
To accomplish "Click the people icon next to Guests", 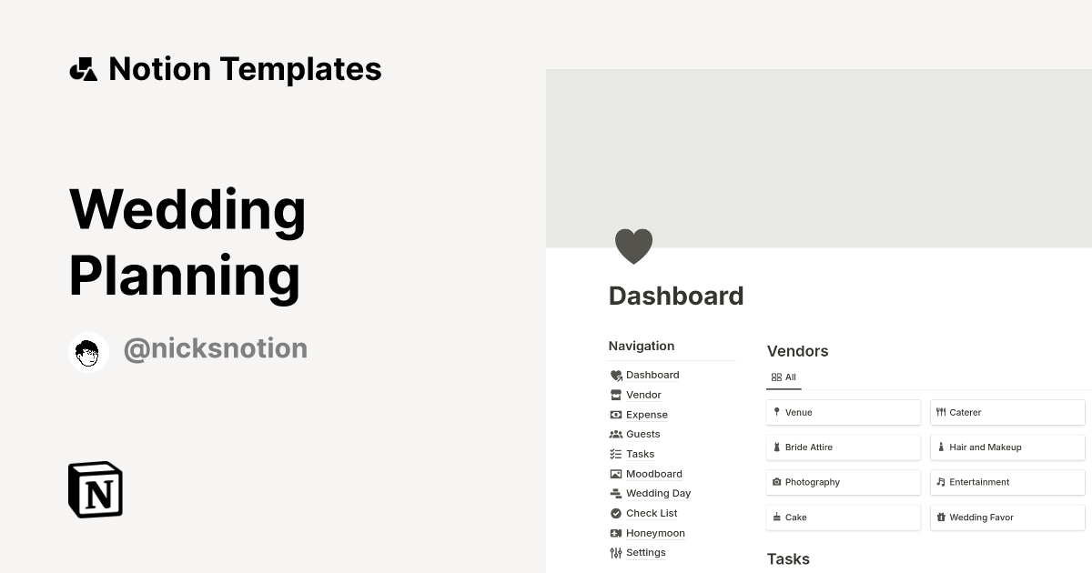I will (x=617, y=434).
